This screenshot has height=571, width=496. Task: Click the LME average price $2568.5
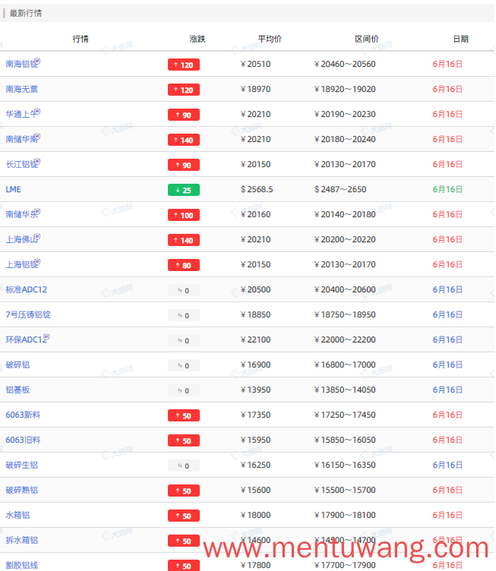(x=257, y=189)
